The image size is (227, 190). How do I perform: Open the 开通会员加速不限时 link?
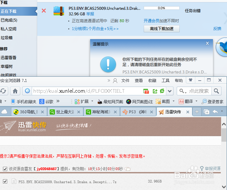coord(161,21)
